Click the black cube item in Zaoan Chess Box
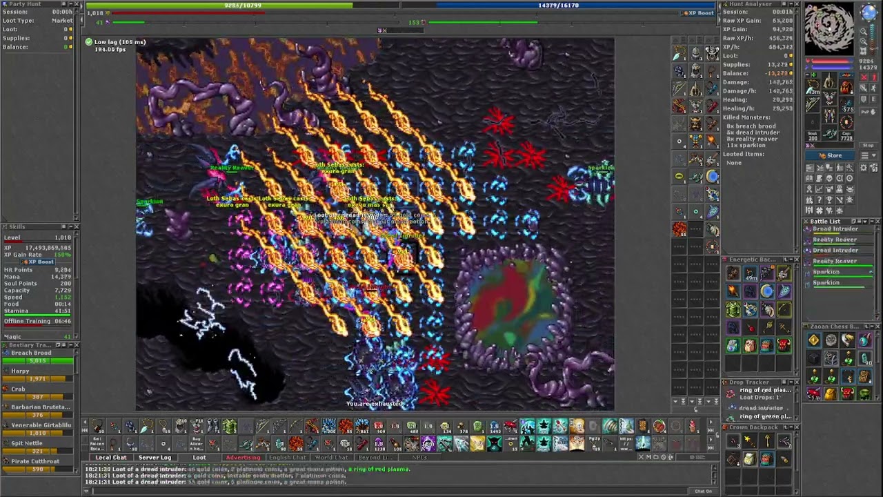The width and height of the screenshot is (883, 497). 814,358
